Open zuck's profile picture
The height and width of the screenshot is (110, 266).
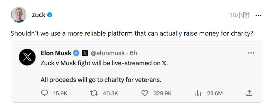point(19,15)
